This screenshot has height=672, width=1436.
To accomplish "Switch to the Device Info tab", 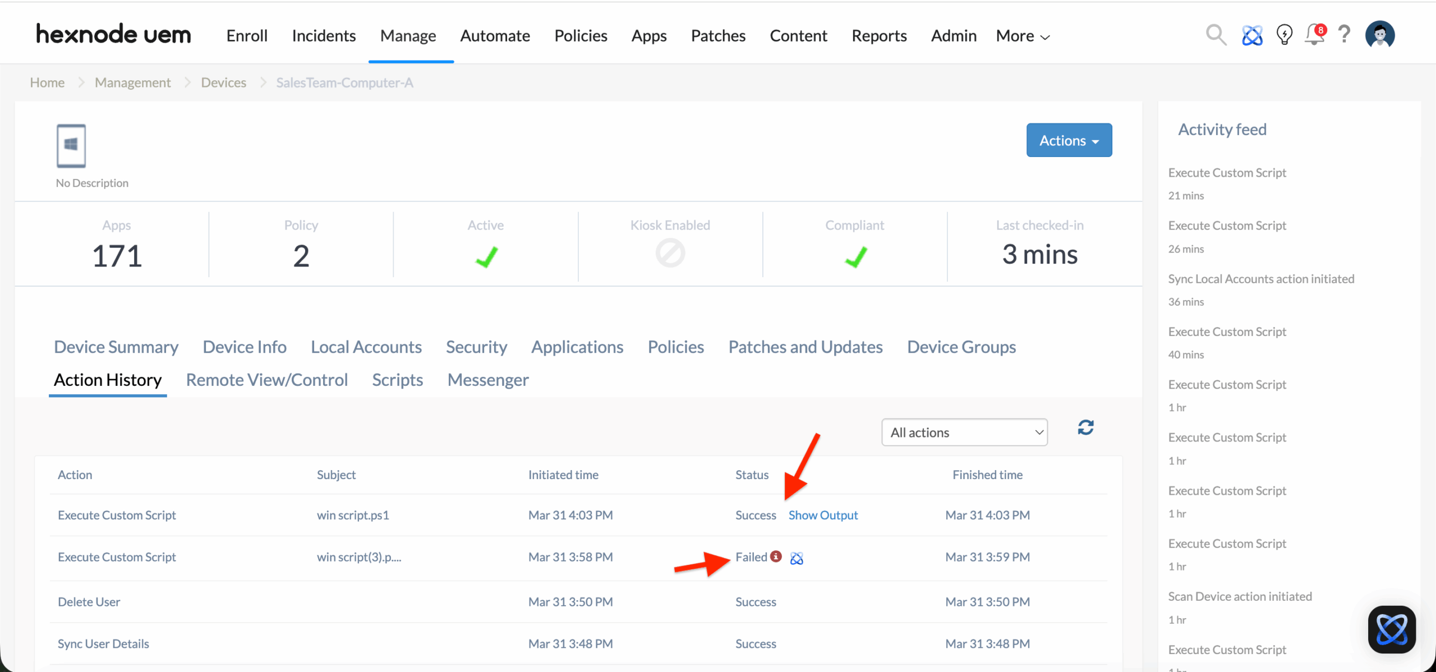I will (245, 347).
